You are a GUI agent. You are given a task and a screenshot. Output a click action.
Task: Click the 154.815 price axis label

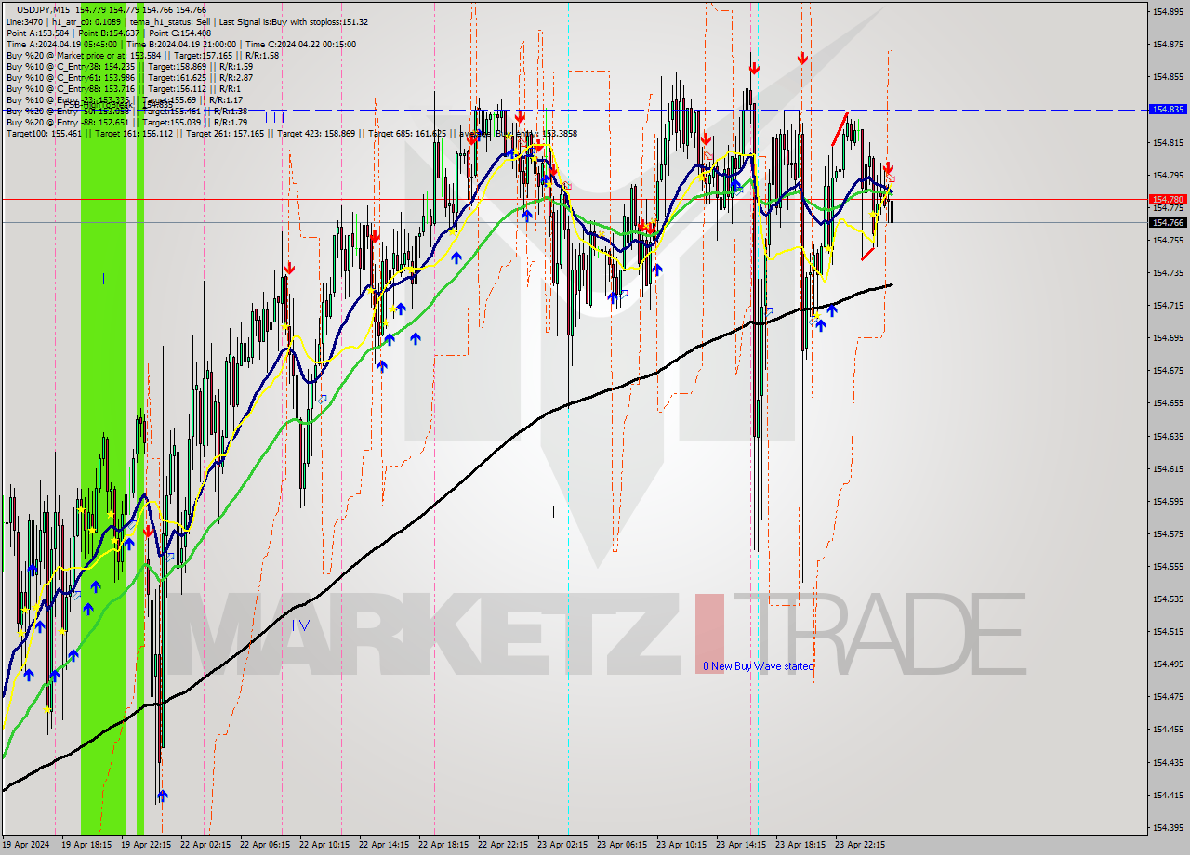point(1168,142)
